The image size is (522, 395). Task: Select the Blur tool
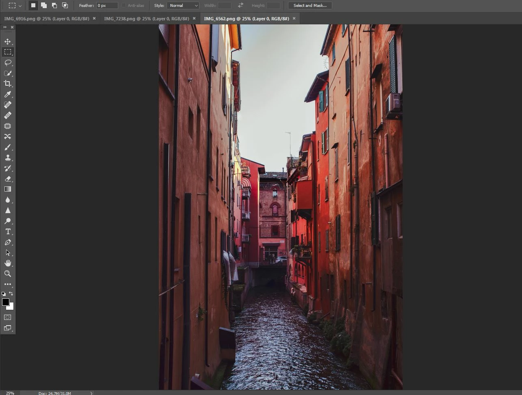[x=8, y=200]
